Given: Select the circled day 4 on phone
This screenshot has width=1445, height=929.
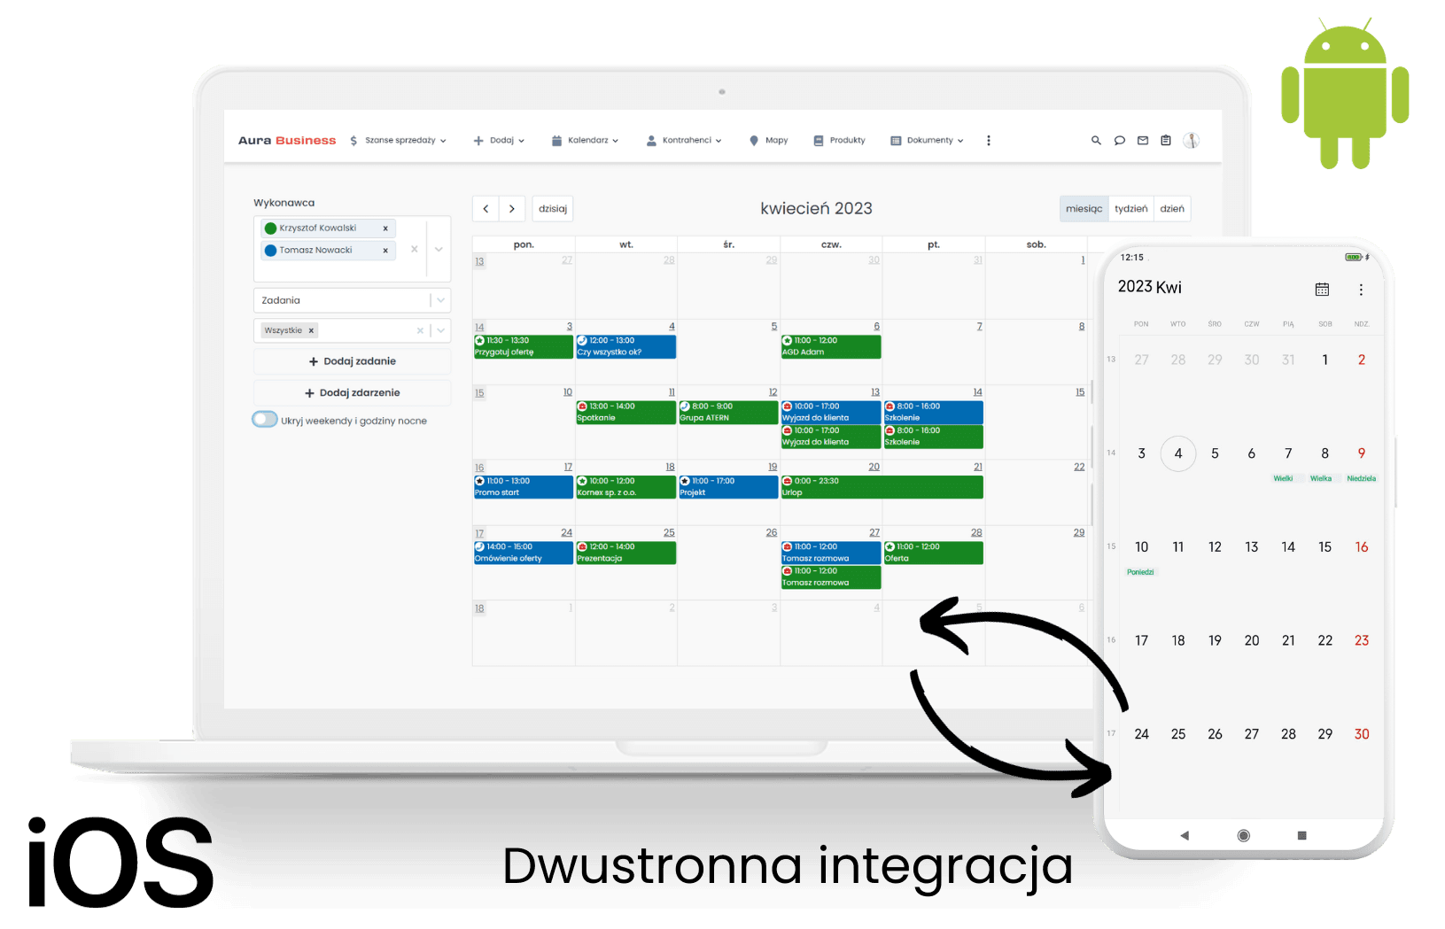Looking at the screenshot, I should click(1178, 453).
